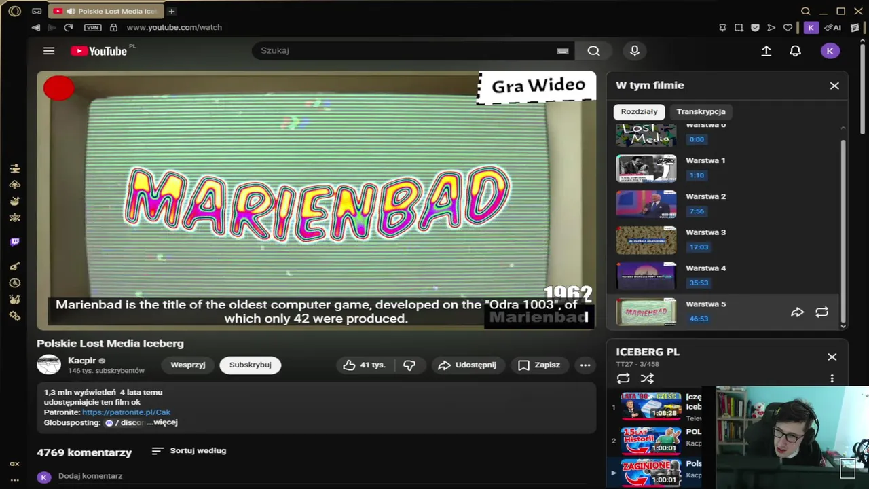869x489 pixels.
Task: Select Warstwa 3 chapter thumbnail
Action: [x=646, y=240]
